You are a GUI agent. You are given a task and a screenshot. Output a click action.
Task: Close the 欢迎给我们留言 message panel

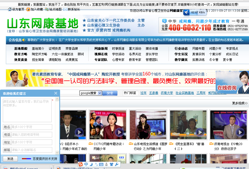[x=56, y=93]
